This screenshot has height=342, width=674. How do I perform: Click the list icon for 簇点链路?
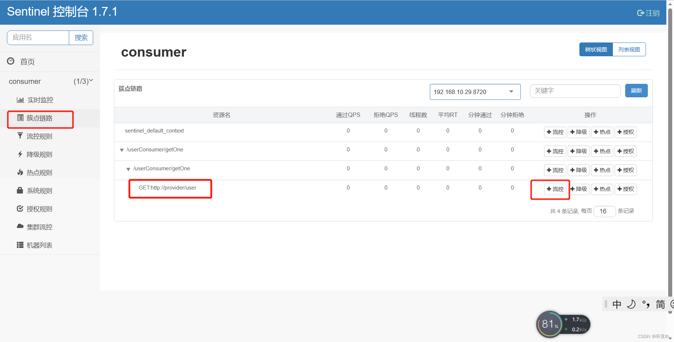[x=20, y=118]
